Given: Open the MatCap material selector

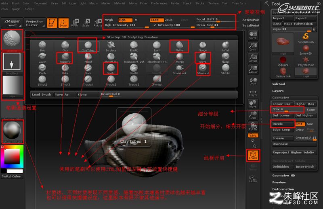Looking at the screenshot, I should [13, 131].
